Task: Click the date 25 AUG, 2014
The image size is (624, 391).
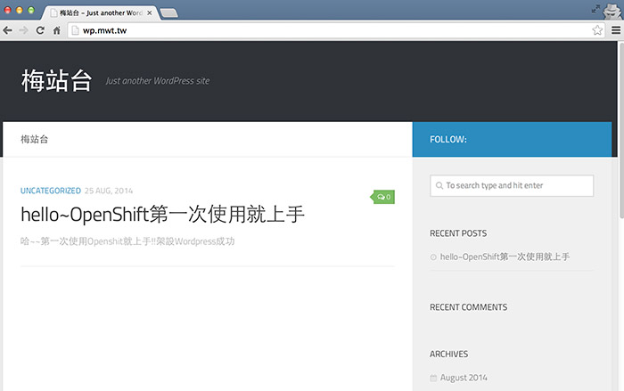Action: click(109, 191)
